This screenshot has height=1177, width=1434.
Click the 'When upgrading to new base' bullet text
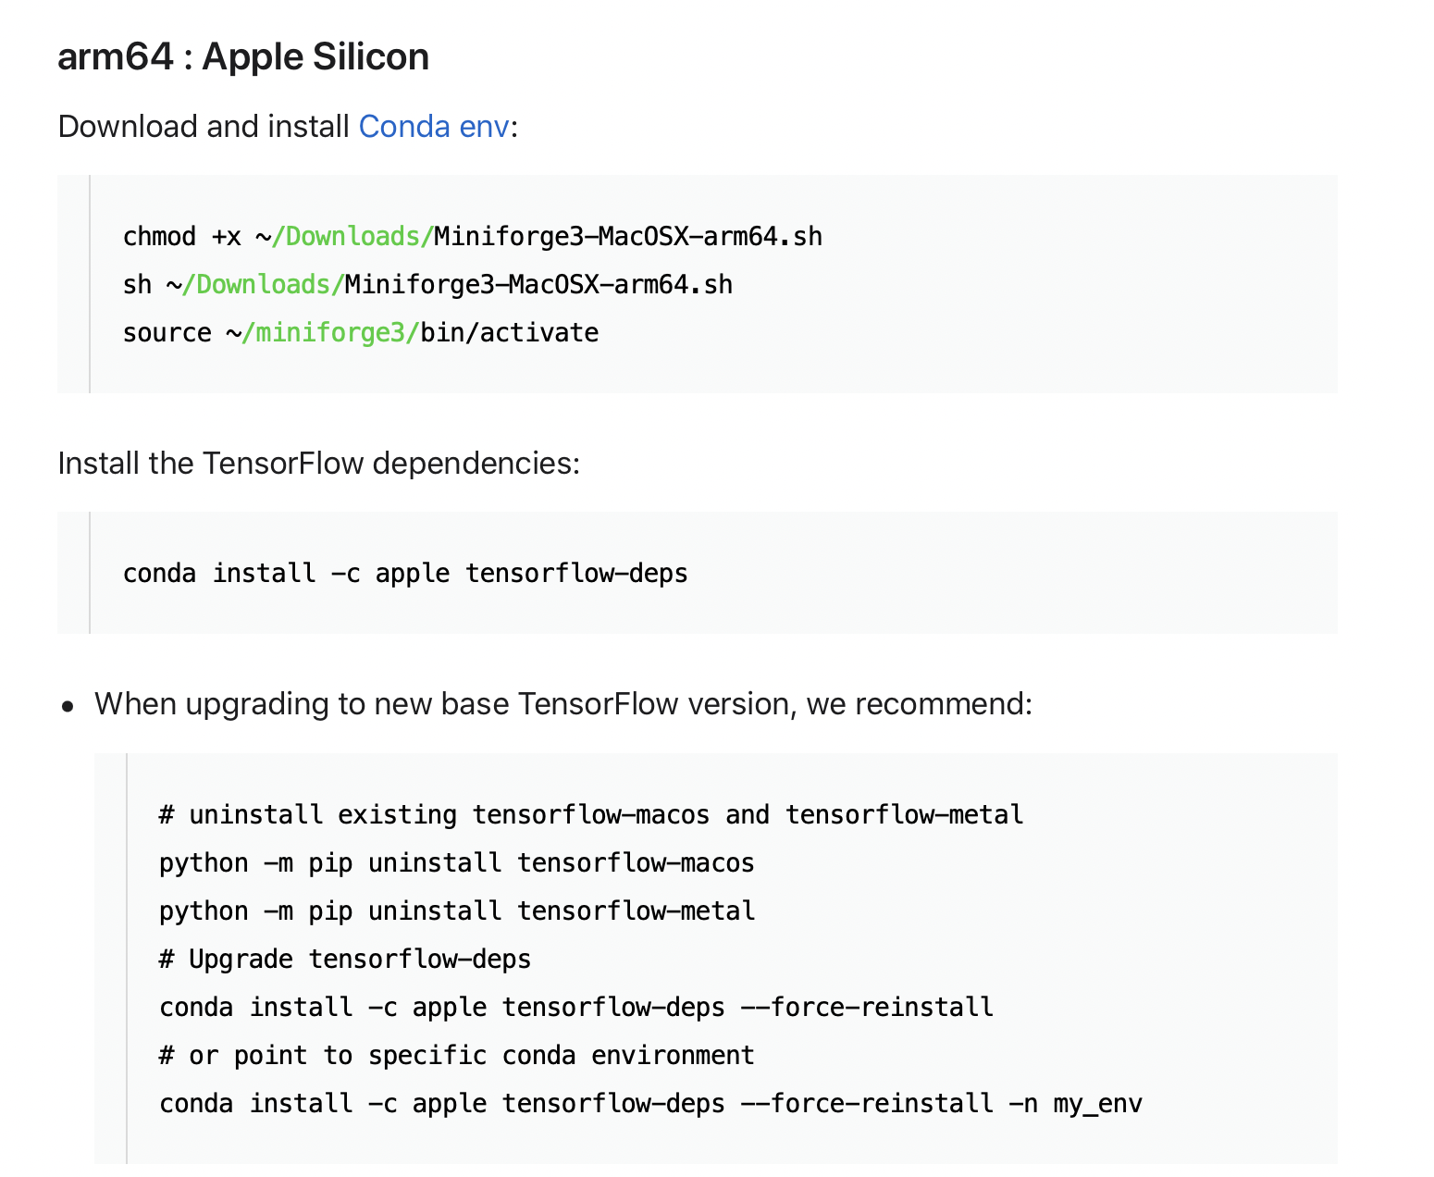point(563,704)
